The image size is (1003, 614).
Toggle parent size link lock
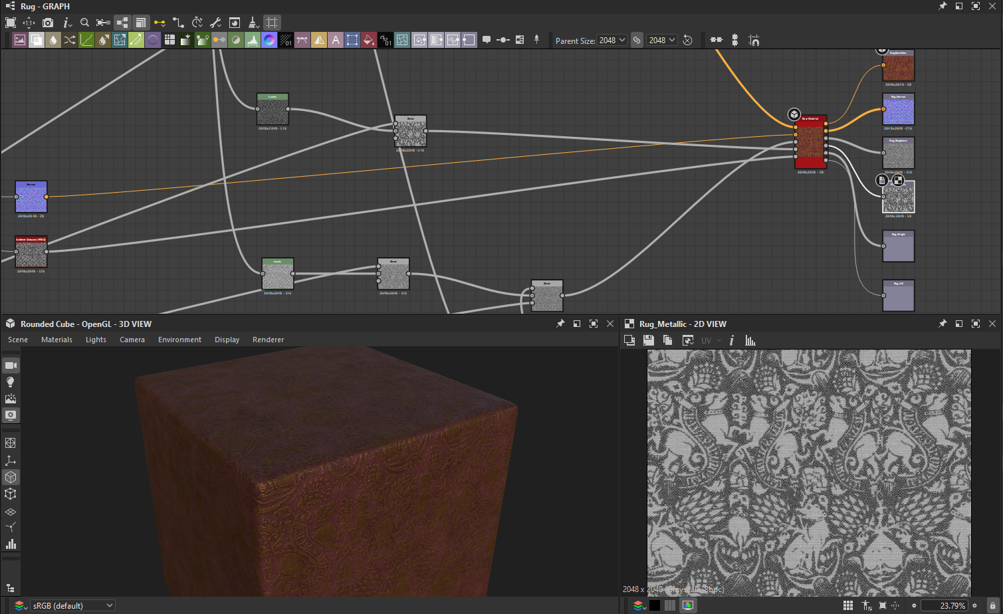(x=637, y=40)
